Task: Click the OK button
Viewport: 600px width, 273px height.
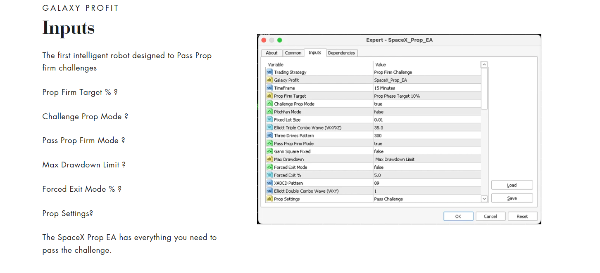Action: coord(458,217)
